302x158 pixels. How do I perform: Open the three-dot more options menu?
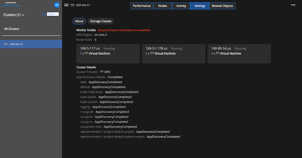(293, 5)
